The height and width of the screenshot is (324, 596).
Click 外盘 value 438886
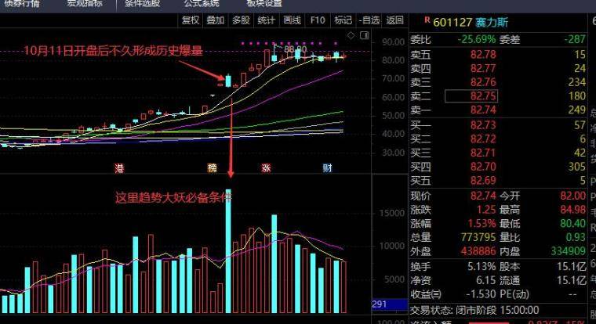click(478, 251)
